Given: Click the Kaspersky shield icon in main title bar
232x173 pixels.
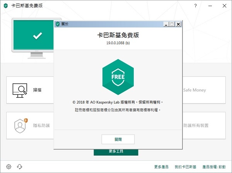Looking at the screenshot, I should (x=6, y=6).
